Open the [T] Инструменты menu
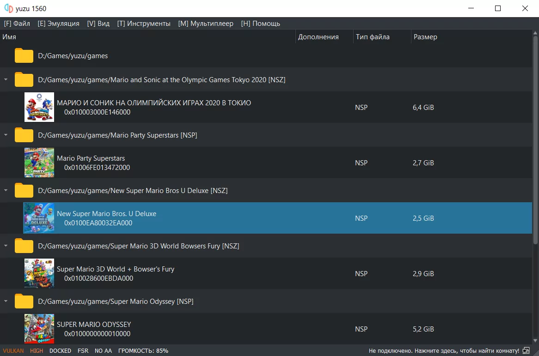Image resolution: width=539 pixels, height=356 pixels. [144, 24]
